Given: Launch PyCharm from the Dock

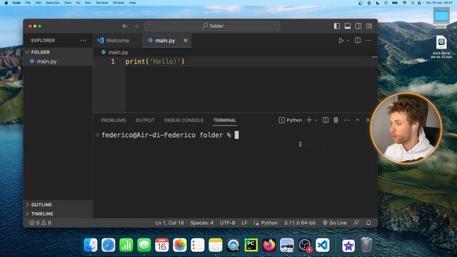Looking at the screenshot, I should [x=251, y=245].
